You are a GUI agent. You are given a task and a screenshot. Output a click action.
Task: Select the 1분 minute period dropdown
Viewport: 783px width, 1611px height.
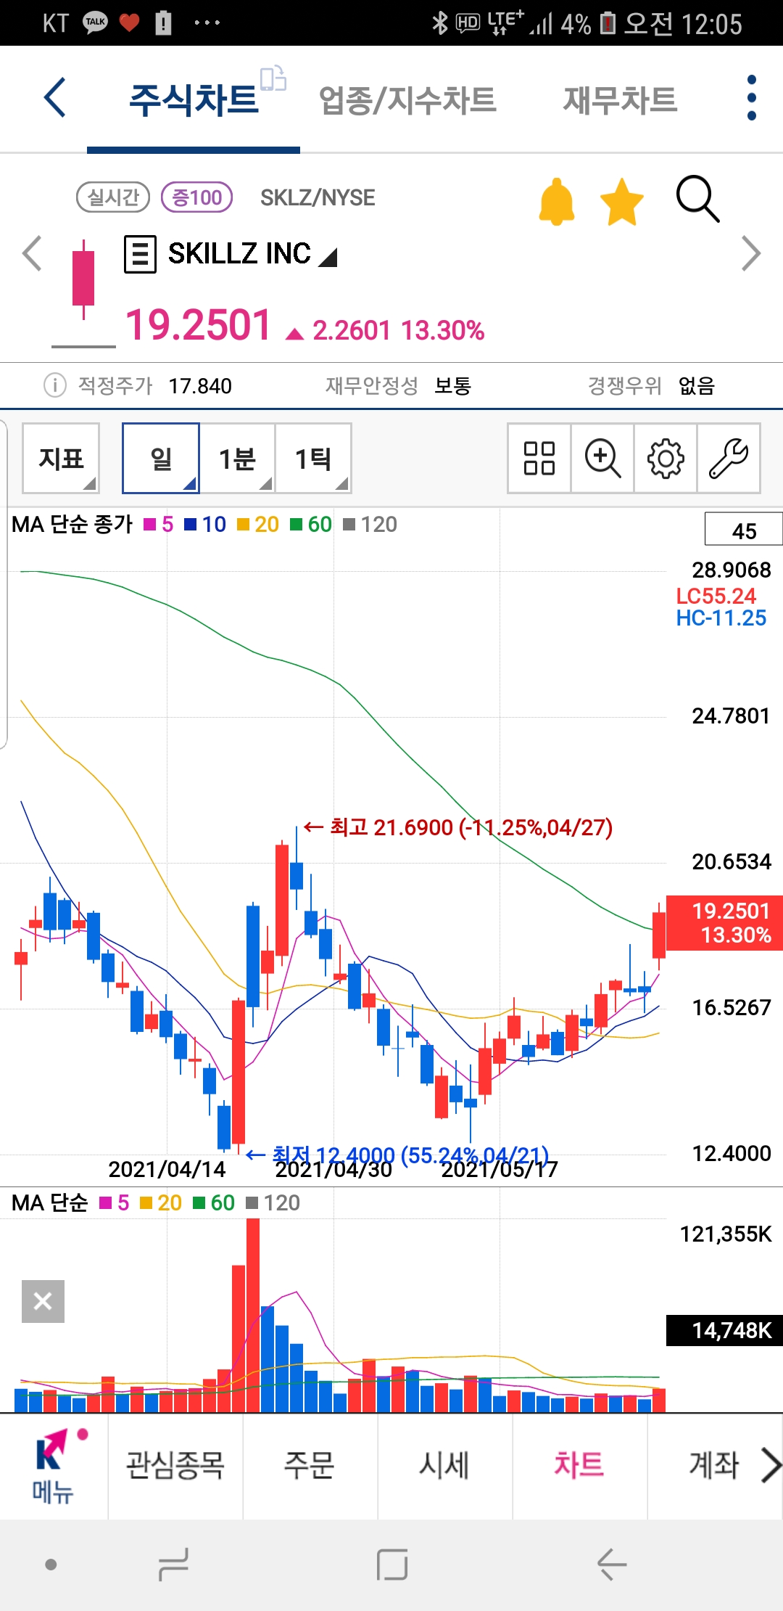pyautogui.click(x=237, y=459)
